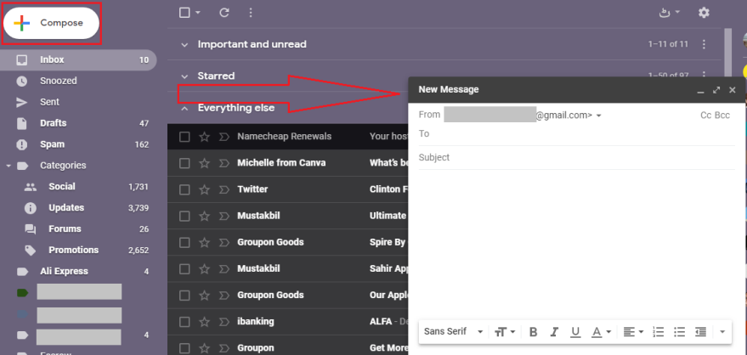
Task: Select the ibanking email checkbox
Action: pyautogui.click(x=184, y=322)
